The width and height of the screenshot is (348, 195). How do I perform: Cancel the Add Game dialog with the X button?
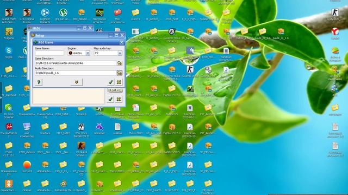119,82
